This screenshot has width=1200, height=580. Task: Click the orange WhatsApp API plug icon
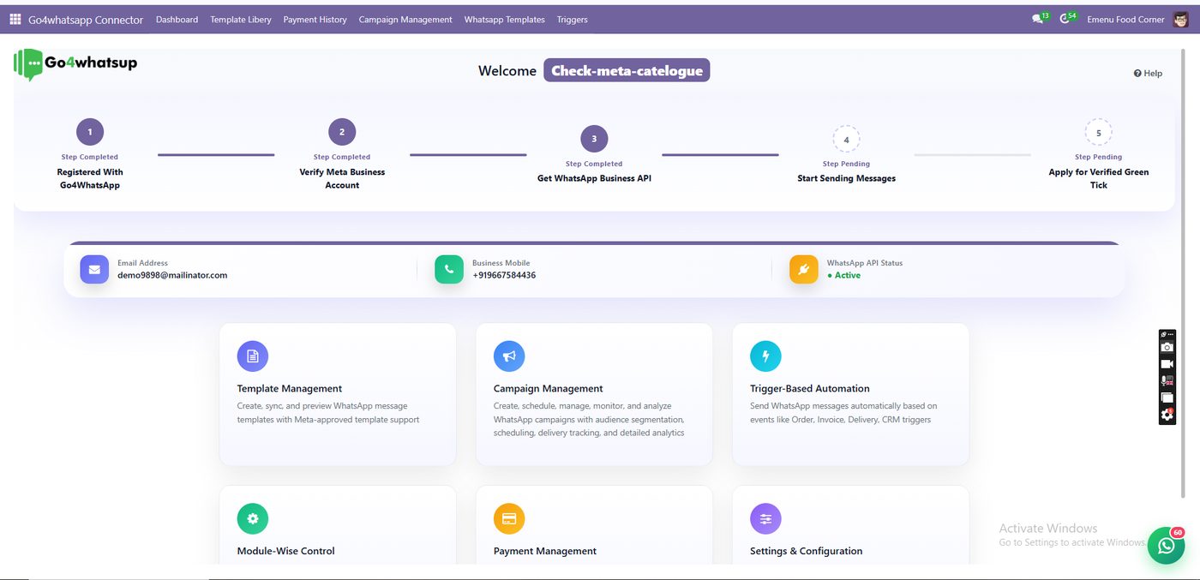[x=804, y=269]
